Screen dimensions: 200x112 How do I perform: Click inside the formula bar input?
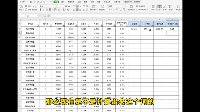pyautogui.click(x=116, y=16)
